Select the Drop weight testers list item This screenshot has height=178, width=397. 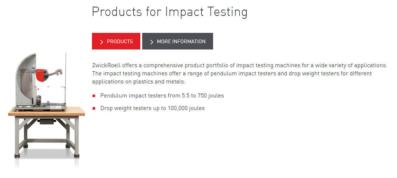click(x=152, y=108)
